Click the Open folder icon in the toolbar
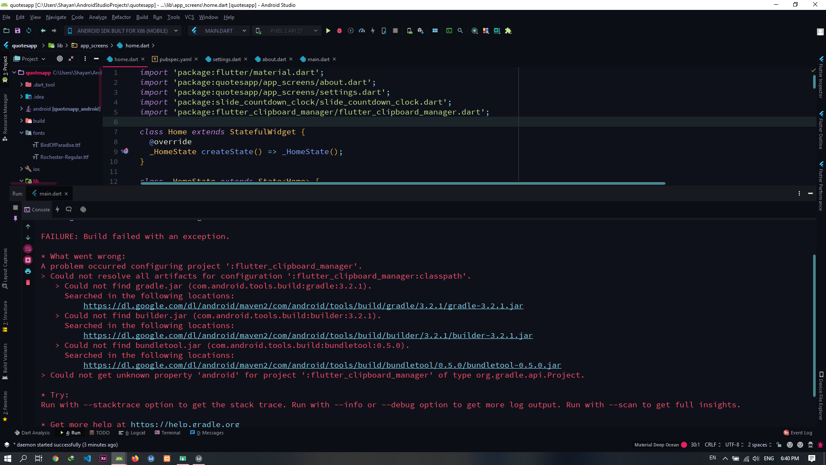 click(x=6, y=31)
